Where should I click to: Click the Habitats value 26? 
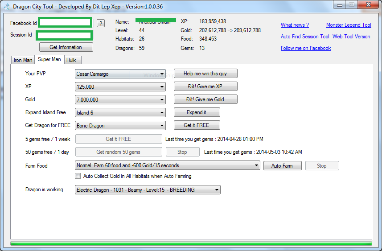[x=142, y=39]
